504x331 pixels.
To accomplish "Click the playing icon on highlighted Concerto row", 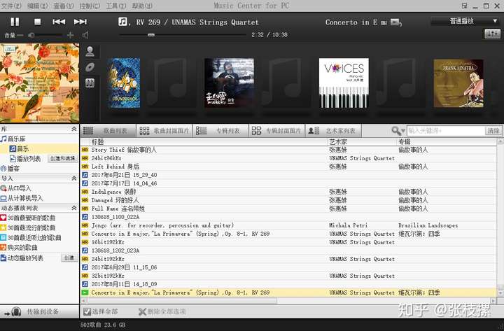I will (85, 293).
